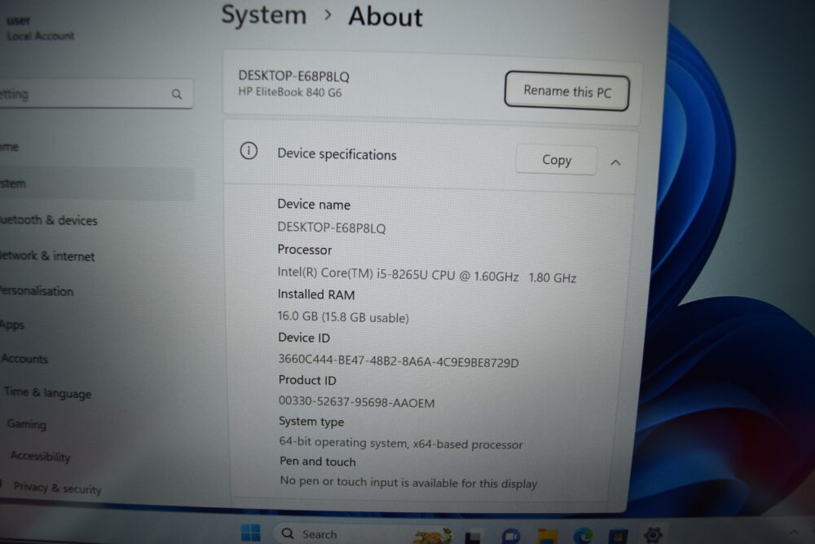The image size is (815, 544).
Task: Copy the device specifications
Action: pos(556,160)
